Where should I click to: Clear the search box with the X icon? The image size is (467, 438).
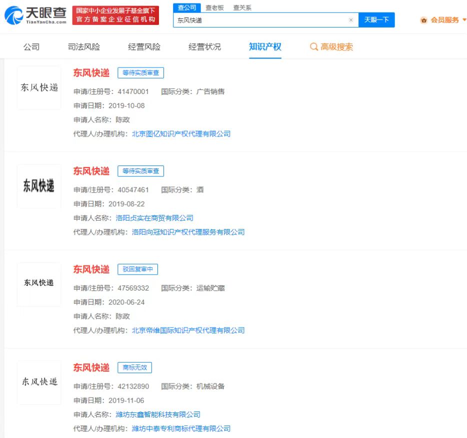pyautogui.click(x=351, y=20)
